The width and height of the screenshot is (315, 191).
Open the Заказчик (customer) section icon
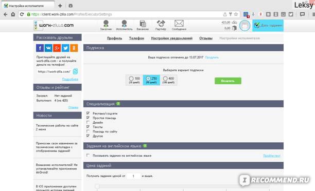tap(106, 25)
